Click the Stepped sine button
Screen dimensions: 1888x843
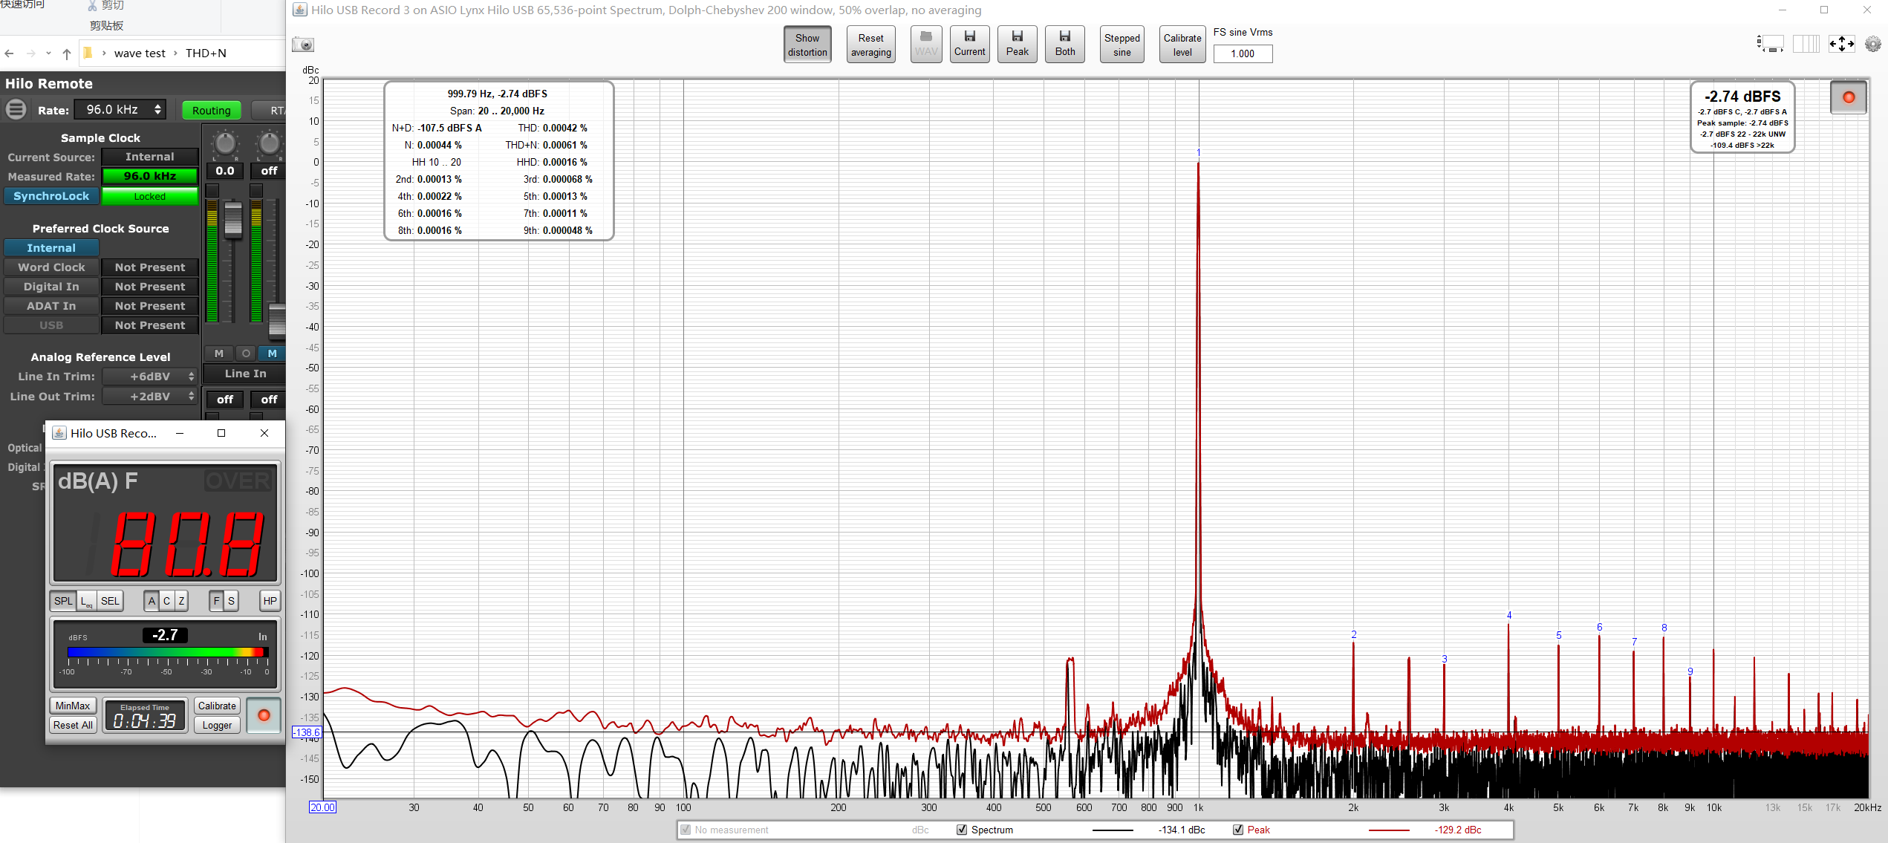click(1122, 45)
